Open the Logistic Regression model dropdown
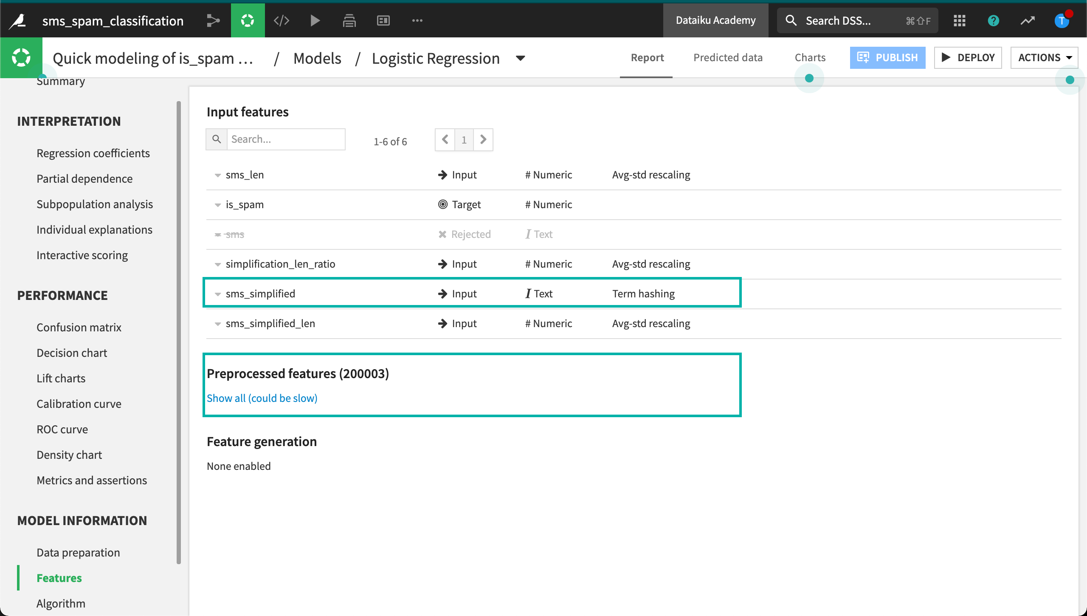The height and width of the screenshot is (616, 1087). tap(521, 58)
